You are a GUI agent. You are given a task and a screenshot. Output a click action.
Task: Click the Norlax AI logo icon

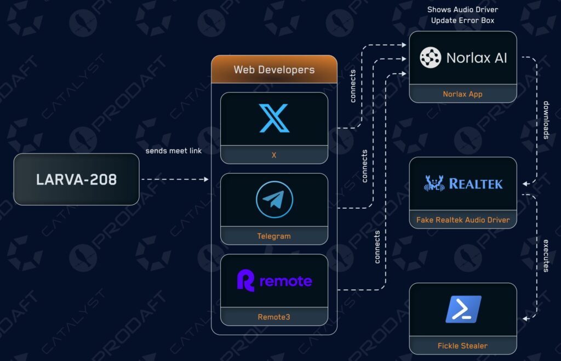(431, 57)
